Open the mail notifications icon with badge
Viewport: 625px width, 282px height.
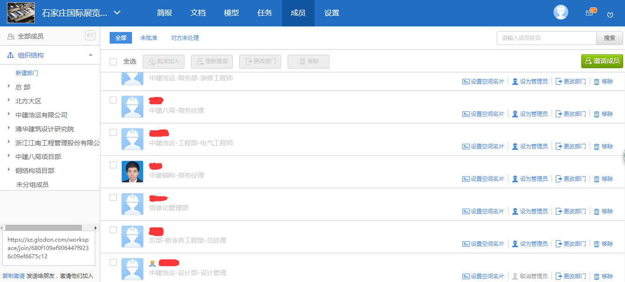(590, 13)
